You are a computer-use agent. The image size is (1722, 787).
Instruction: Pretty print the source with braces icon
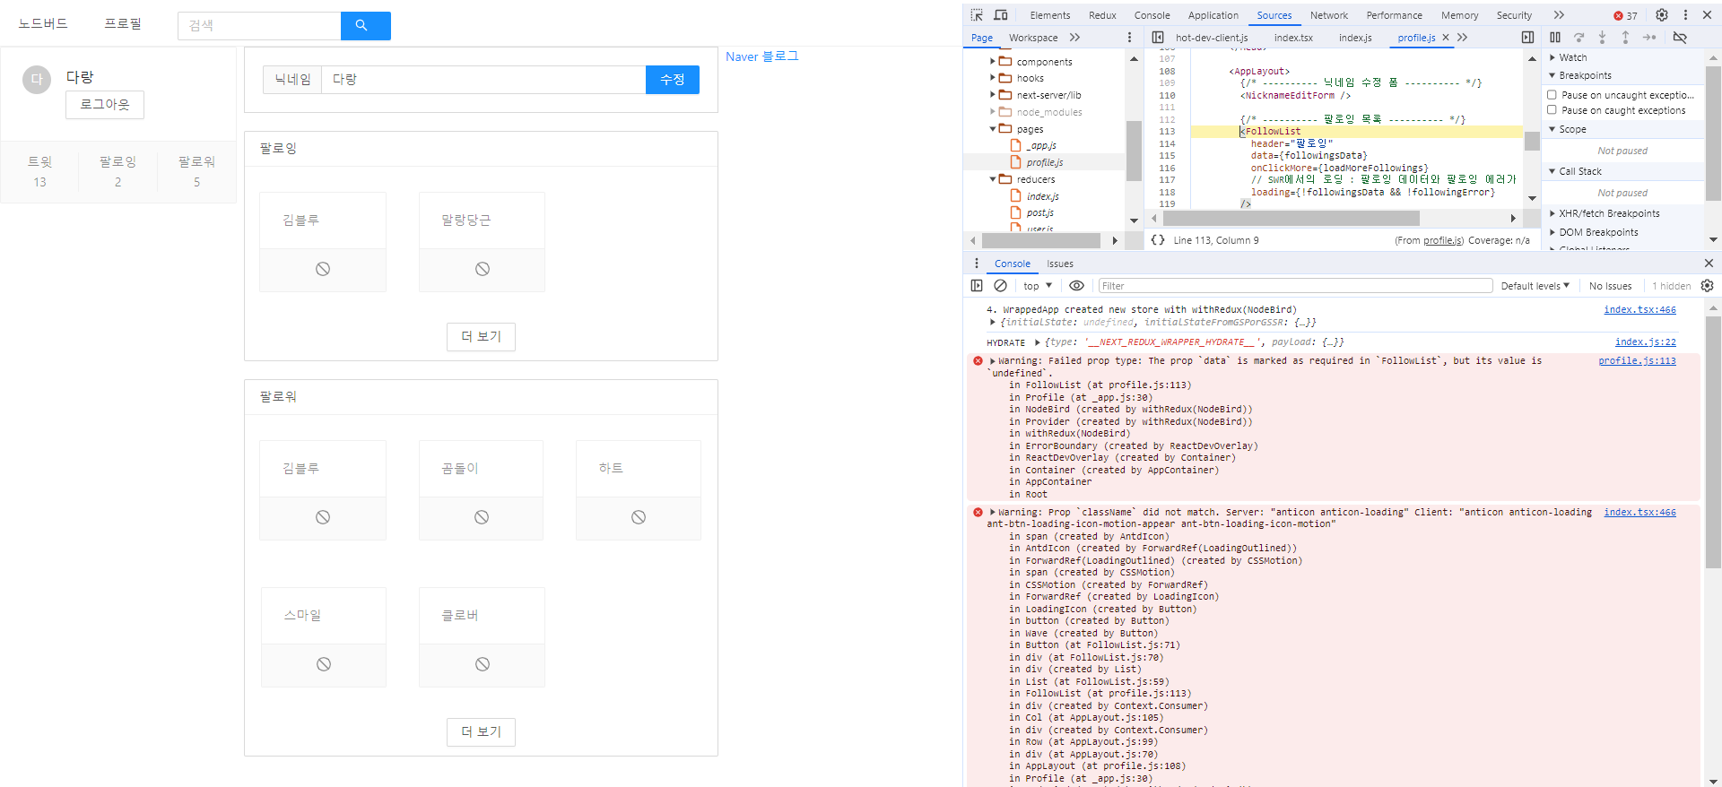[1158, 240]
